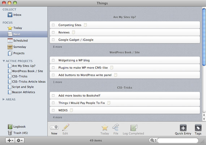This screenshot has height=145, width=206.
Task: Collapse the Active Projects section
Action: [x=4, y=61]
